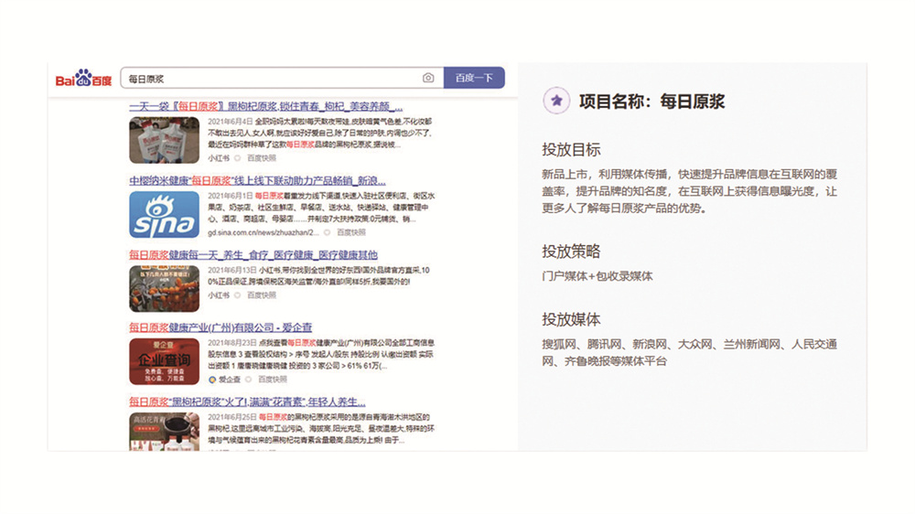Open the 黑枸杞原浆"火了" result link
The height and width of the screenshot is (514, 915).
point(247,402)
